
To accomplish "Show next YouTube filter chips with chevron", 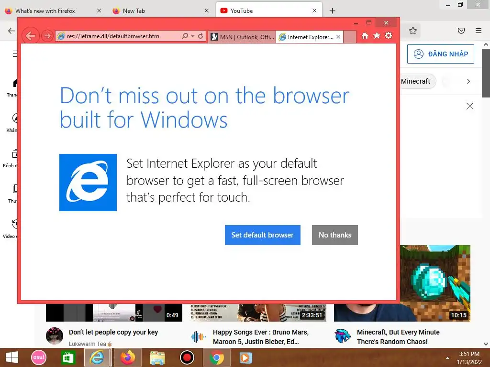I will [x=468, y=81].
